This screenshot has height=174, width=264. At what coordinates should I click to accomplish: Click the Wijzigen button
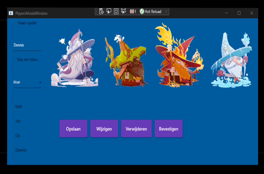pyautogui.click(x=104, y=129)
